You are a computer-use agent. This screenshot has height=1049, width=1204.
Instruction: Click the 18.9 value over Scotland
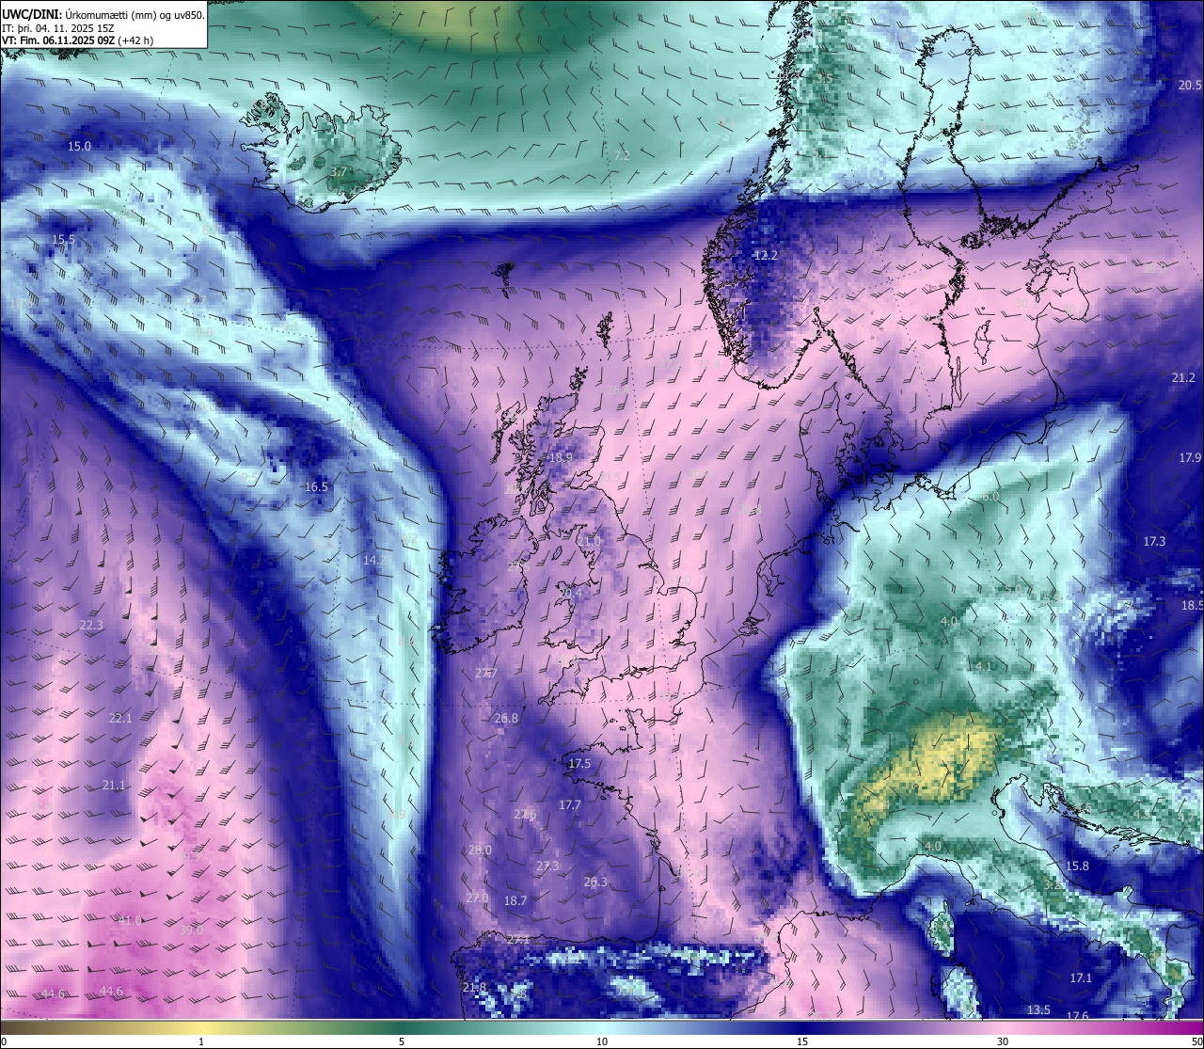(561, 457)
